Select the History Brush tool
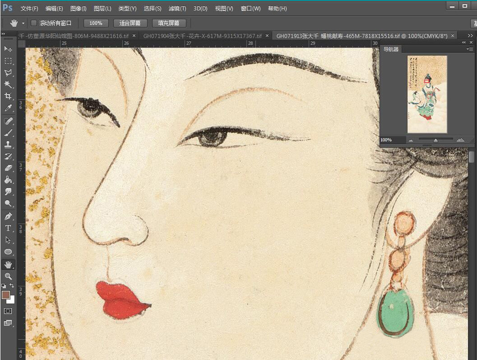The height and width of the screenshot is (360, 477). coord(8,156)
